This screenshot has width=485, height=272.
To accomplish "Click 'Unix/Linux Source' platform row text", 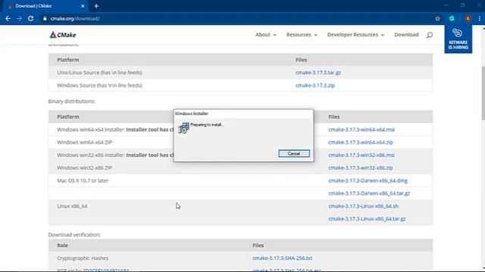I will click(99, 73).
